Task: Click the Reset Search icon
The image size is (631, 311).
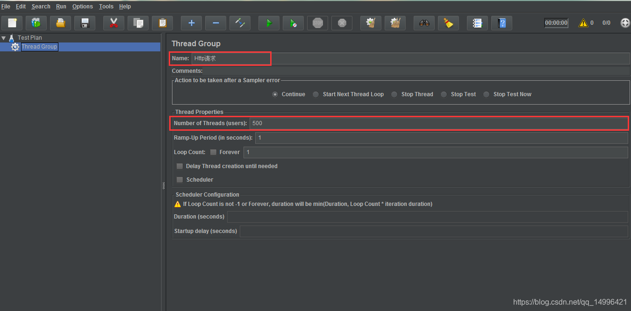Action: (x=448, y=23)
